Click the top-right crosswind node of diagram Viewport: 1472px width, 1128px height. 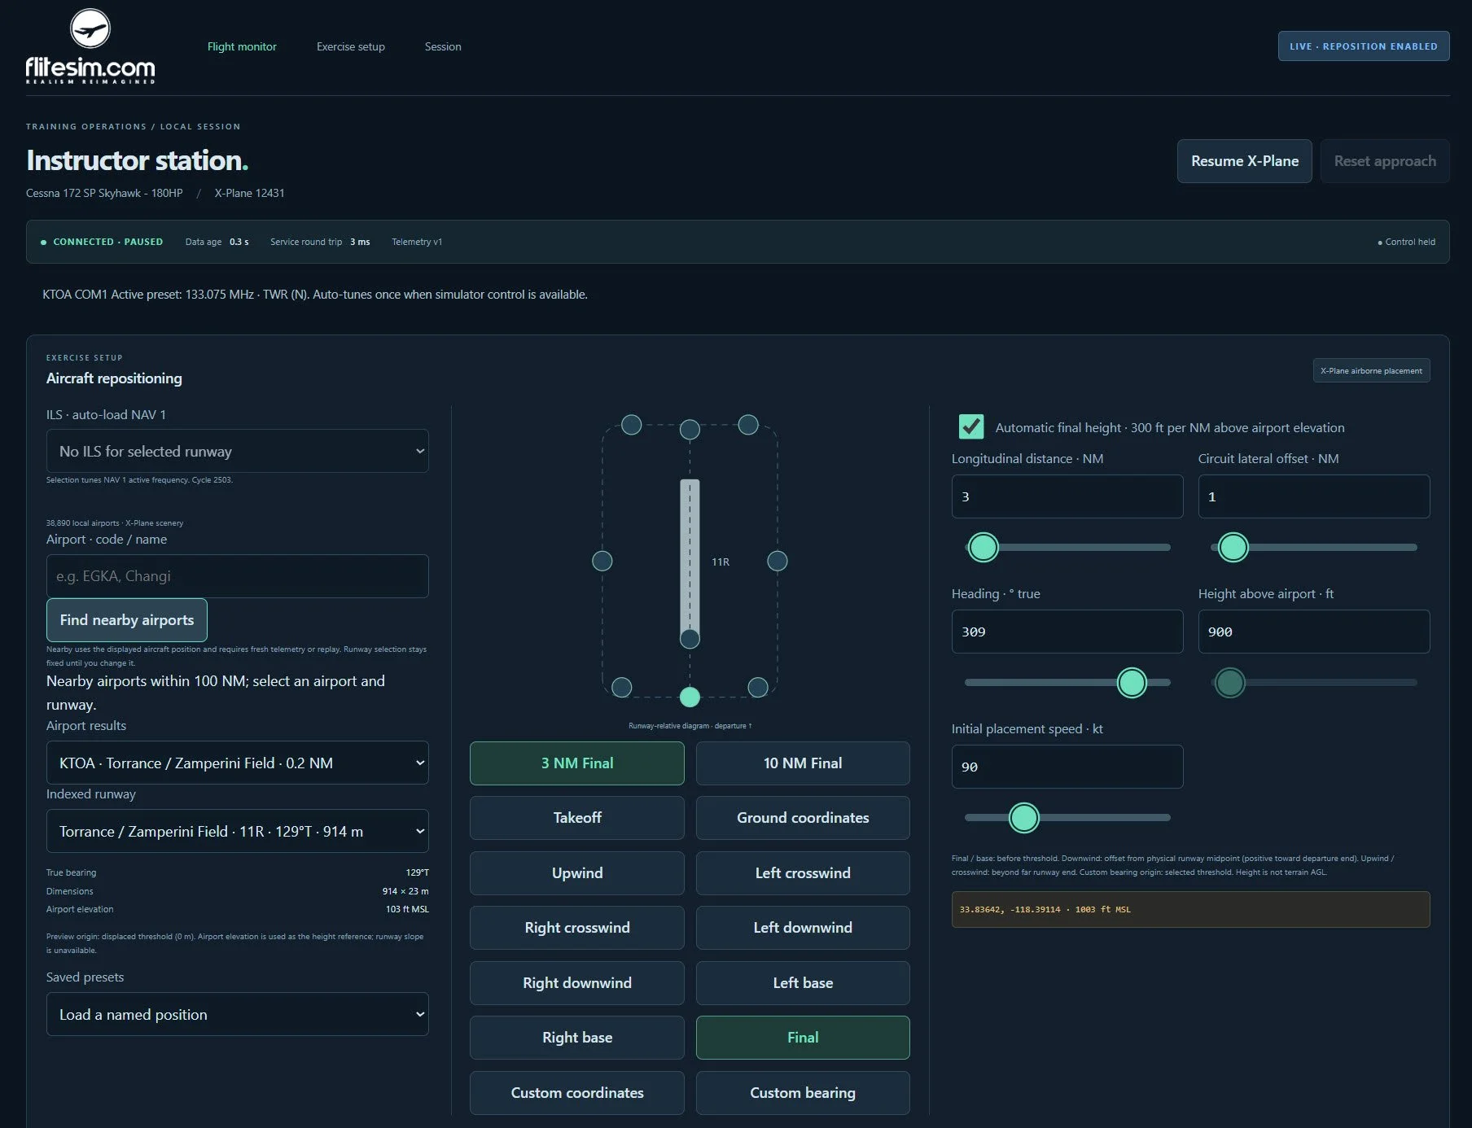coord(748,424)
